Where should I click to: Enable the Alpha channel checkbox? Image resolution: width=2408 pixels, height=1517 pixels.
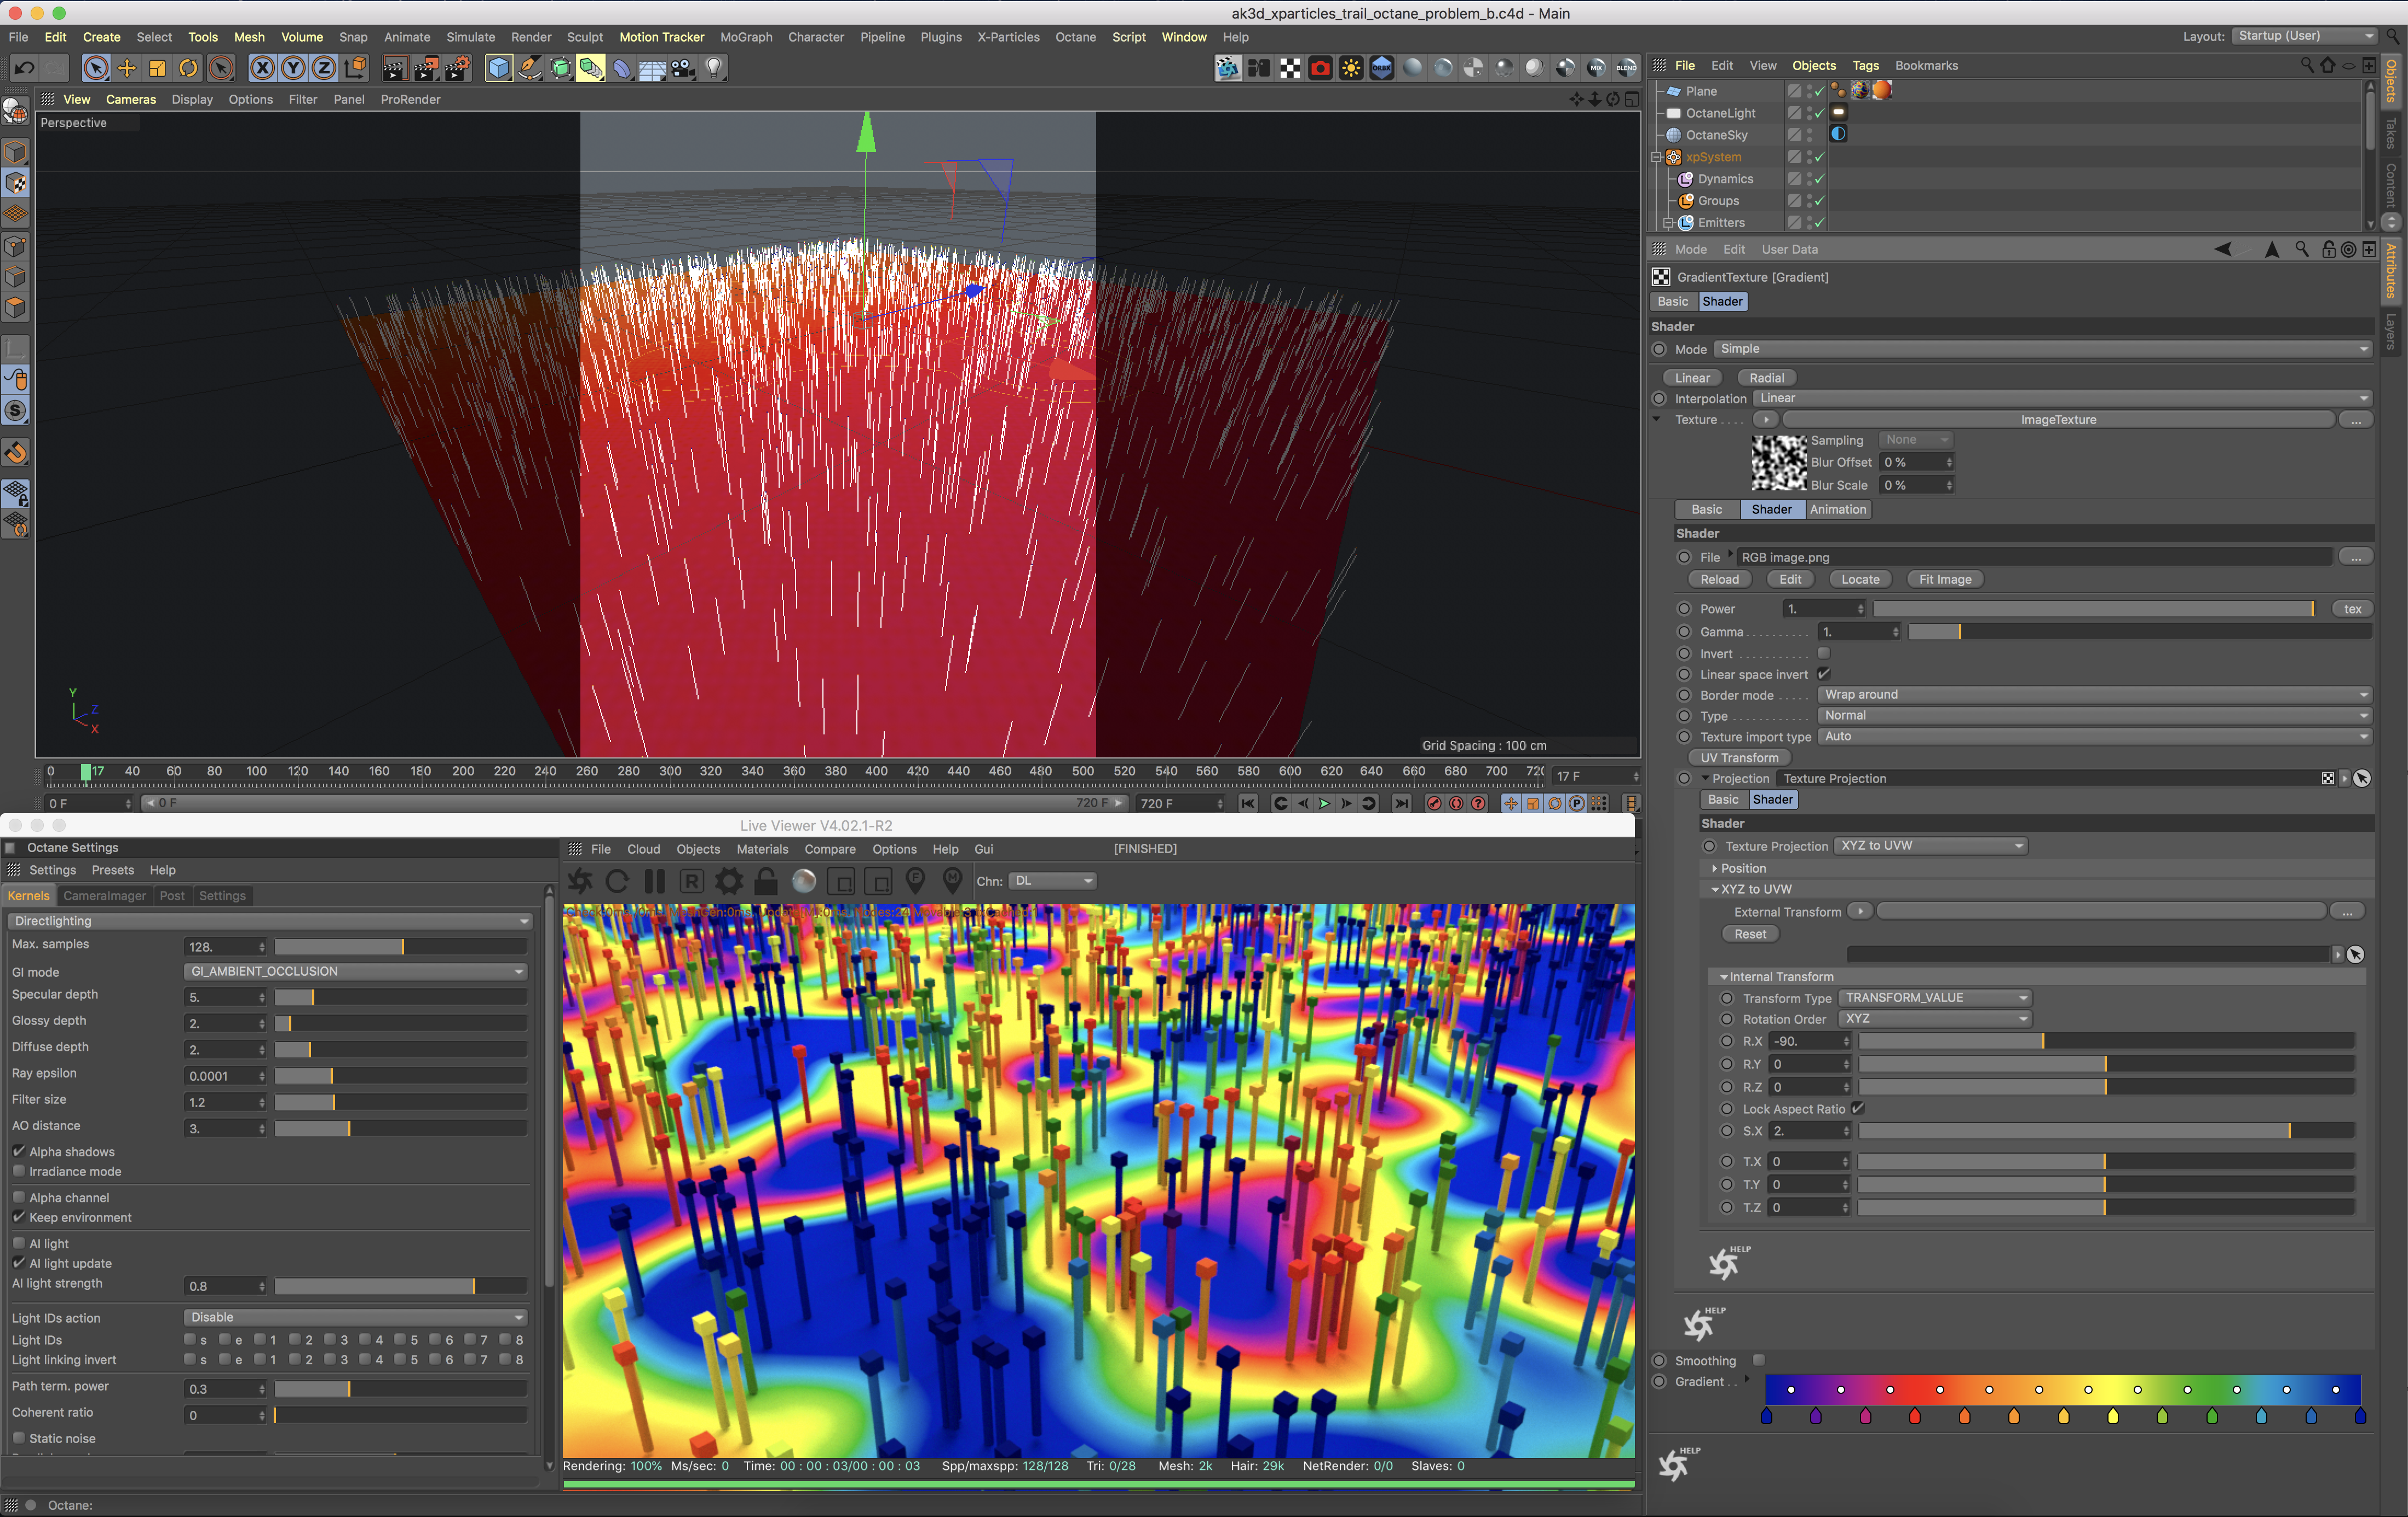coord(19,1196)
